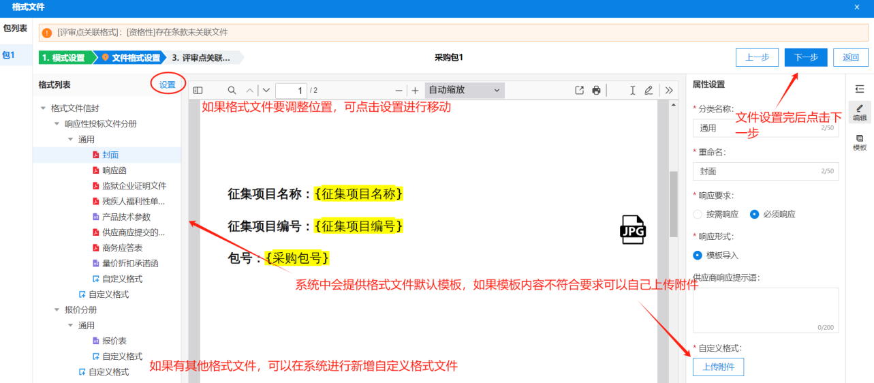Collapse the 格式文件信封 tree node
Screen dimensions: 874x383
point(44,108)
